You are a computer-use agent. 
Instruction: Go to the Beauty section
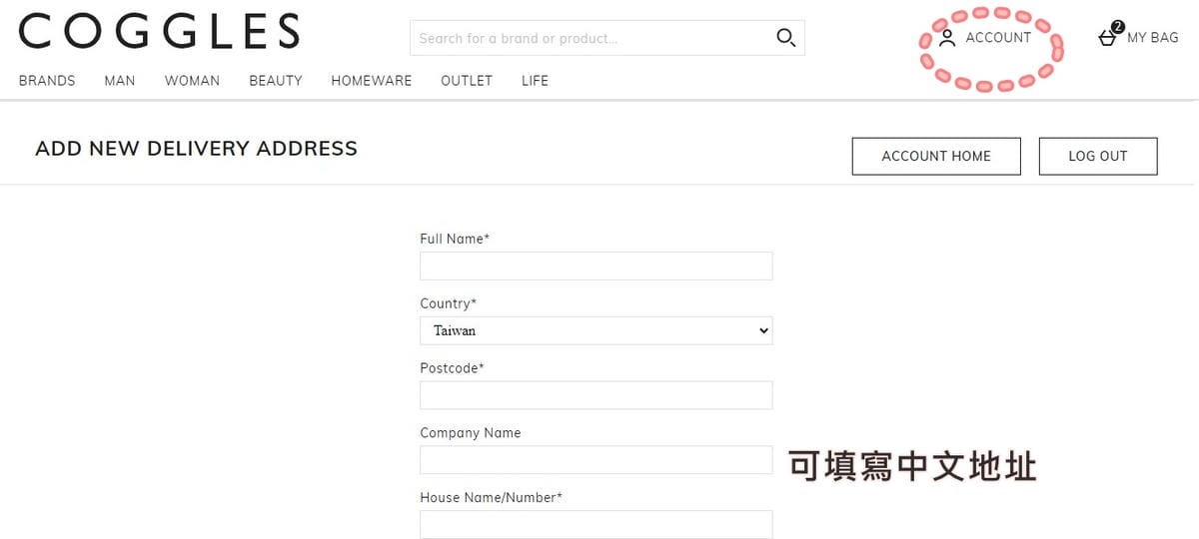[276, 81]
